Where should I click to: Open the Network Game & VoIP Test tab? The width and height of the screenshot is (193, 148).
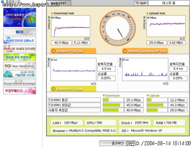[145, 51]
